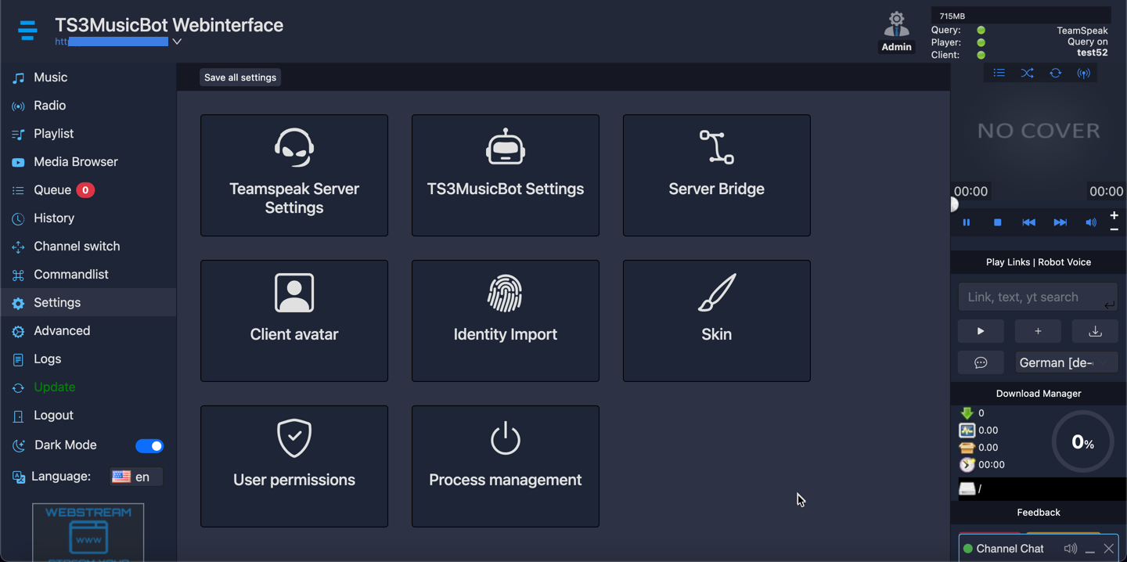
Task: Toggle the broadcast stream icon above the cover
Action: point(1084,73)
